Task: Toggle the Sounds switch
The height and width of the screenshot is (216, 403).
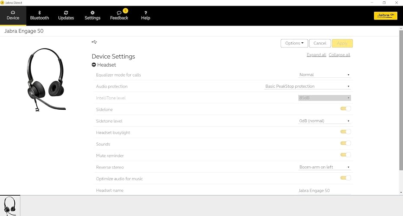Action: click(345, 143)
